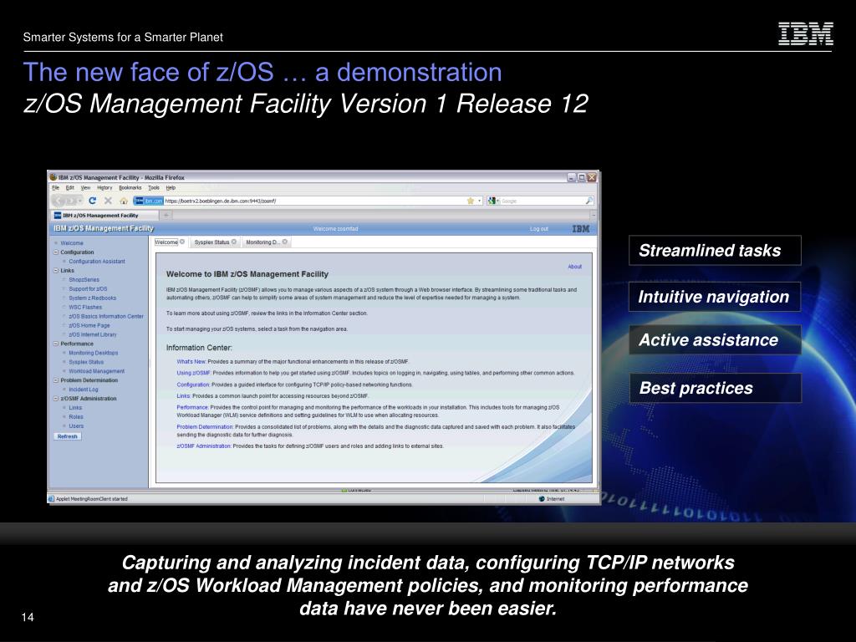Viewport: 856px width, 642px height.
Task: Open Monitoring Desktops in navigation
Action: click(x=94, y=353)
